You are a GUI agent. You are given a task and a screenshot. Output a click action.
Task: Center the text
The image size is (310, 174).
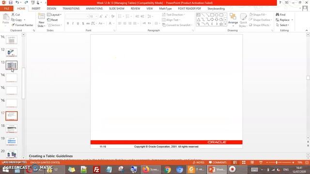click(125, 24)
